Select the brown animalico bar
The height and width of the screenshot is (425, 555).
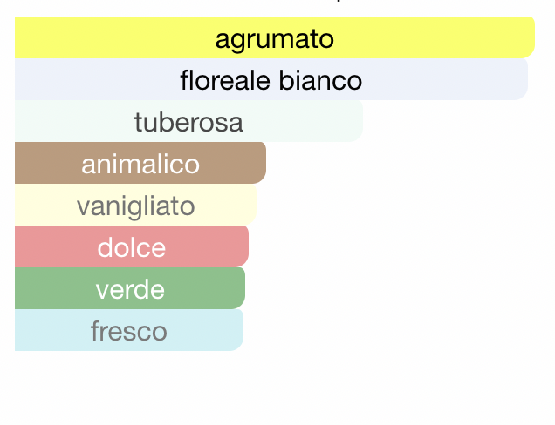tap(140, 163)
